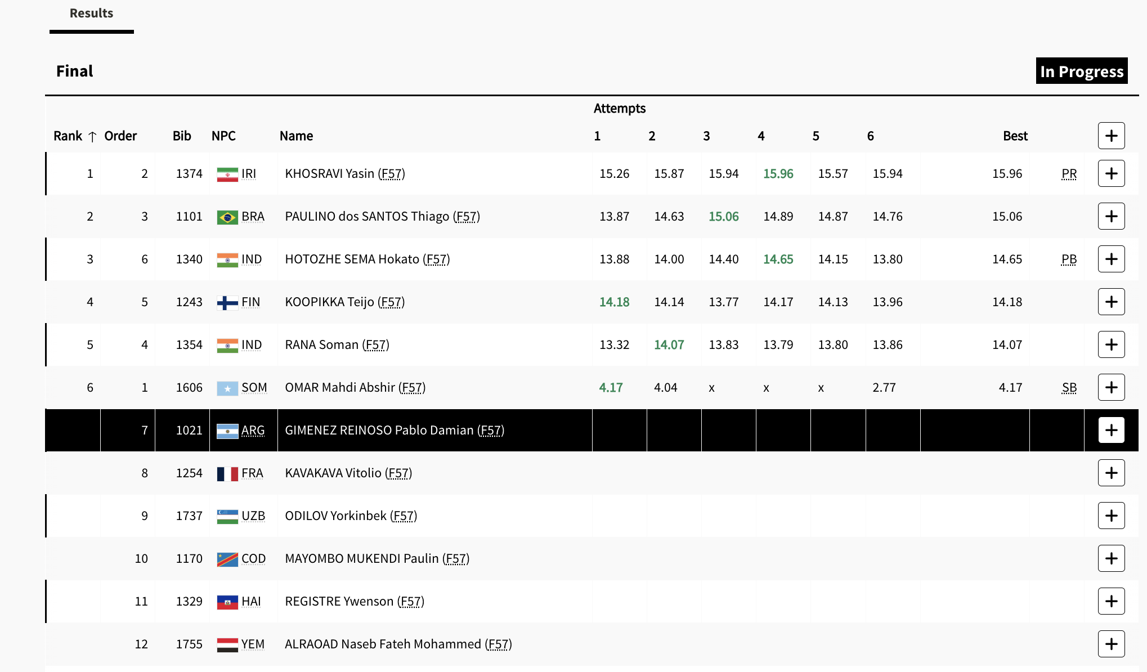The width and height of the screenshot is (1147, 672).
Task: Expand KAVAKAVA Vitolio row details
Action: (1111, 473)
